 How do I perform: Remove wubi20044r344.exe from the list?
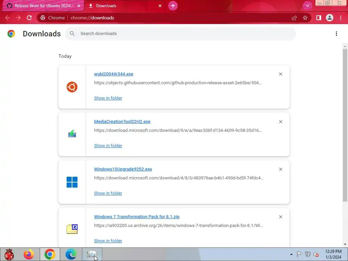281,74
